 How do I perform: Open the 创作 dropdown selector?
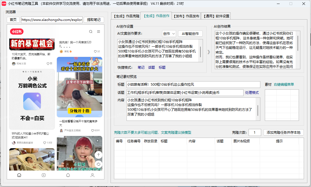[x=169, y=33]
